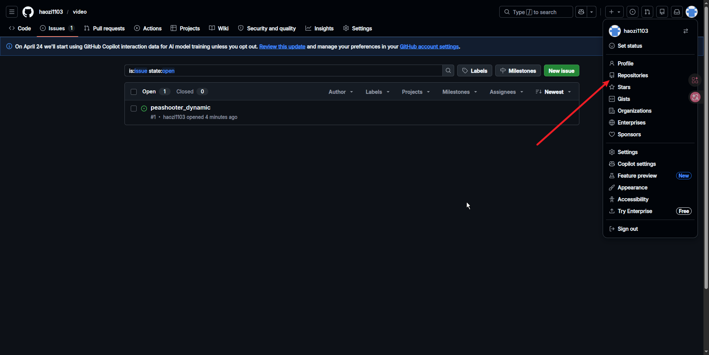Screen dimensions: 709x355
Task: Open the peashooter_dynamic issue title
Action: pyautogui.click(x=180, y=107)
